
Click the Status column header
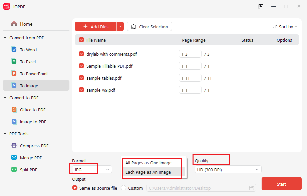(247, 40)
